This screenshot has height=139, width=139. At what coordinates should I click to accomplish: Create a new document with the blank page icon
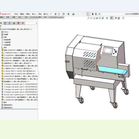pos(59,14)
